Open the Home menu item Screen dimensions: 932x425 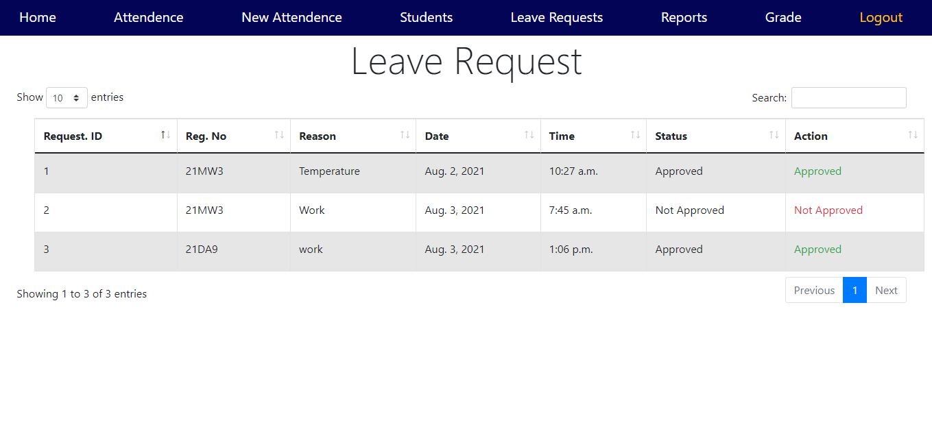[38, 18]
